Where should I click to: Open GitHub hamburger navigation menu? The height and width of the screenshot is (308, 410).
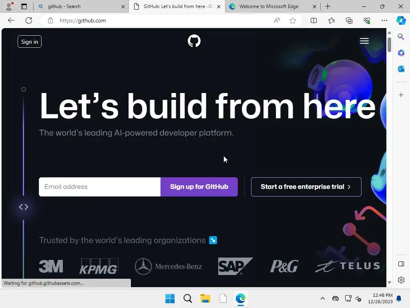(364, 41)
